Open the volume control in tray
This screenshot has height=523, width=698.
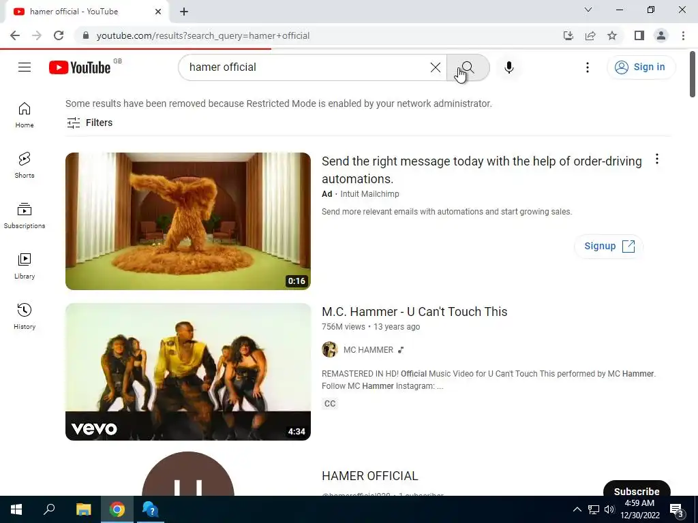tap(609, 509)
